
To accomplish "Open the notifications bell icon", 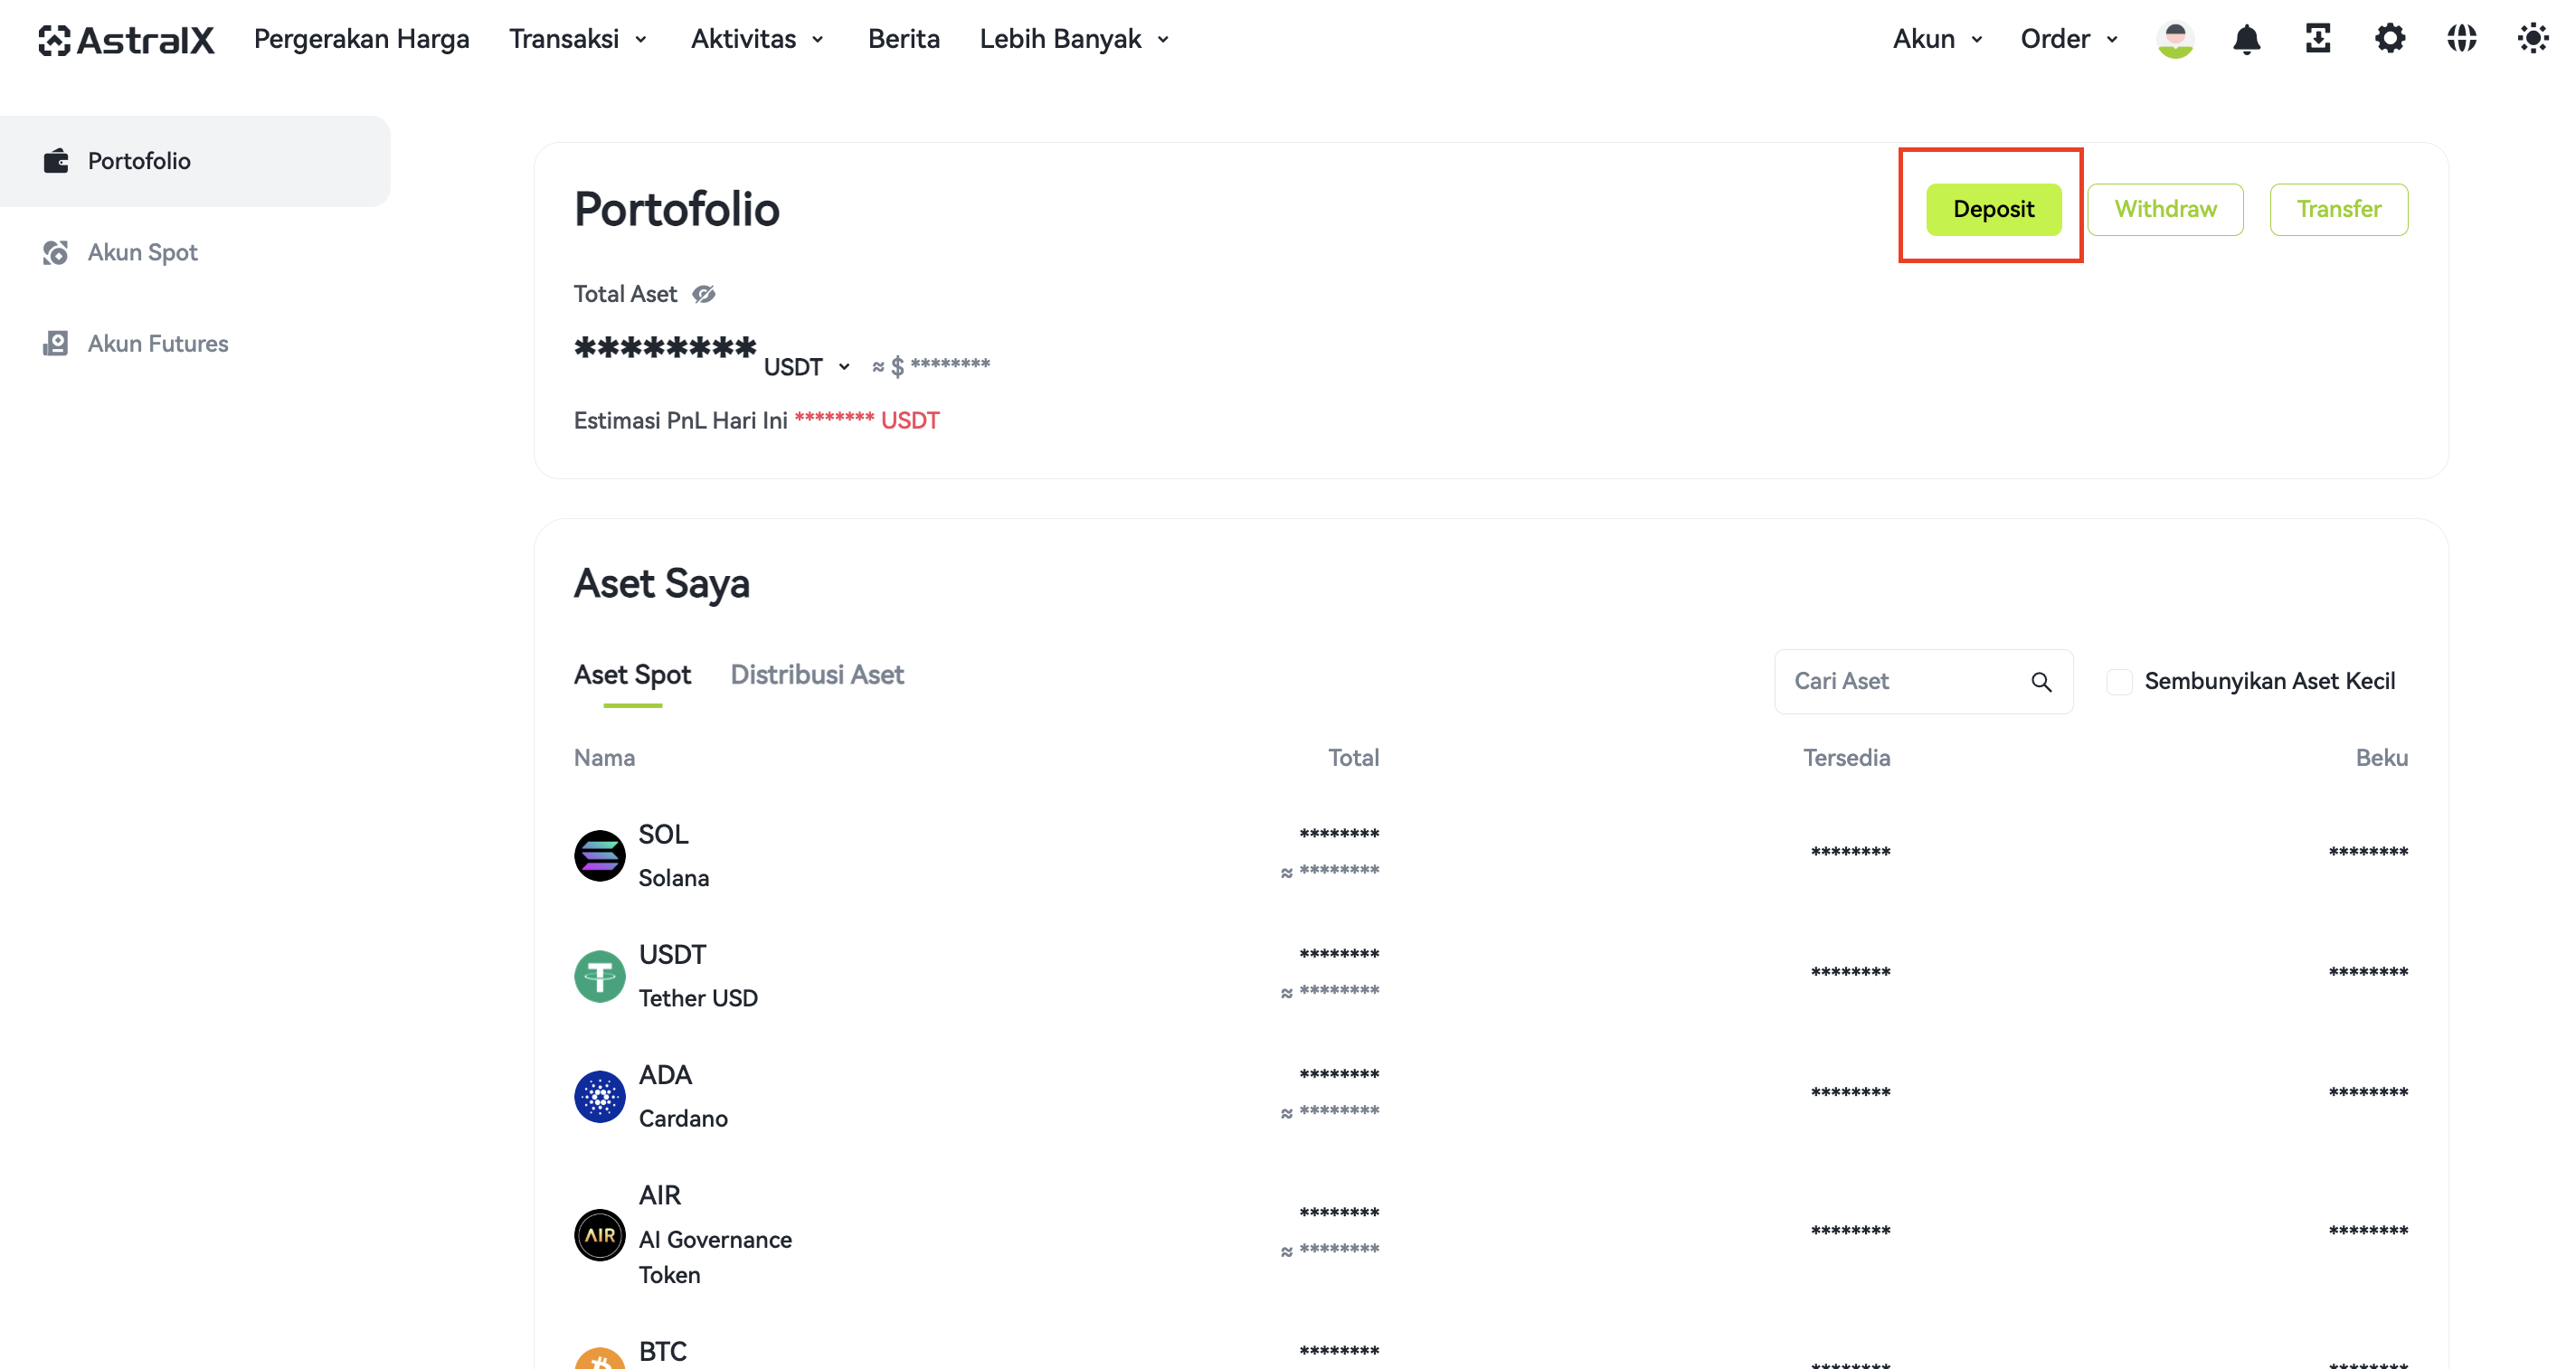I will click(x=2246, y=39).
